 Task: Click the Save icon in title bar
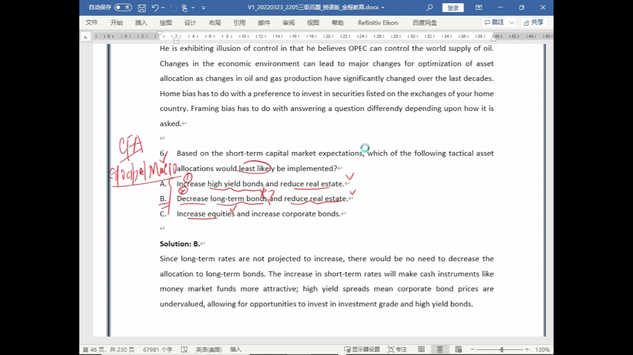(x=142, y=8)
